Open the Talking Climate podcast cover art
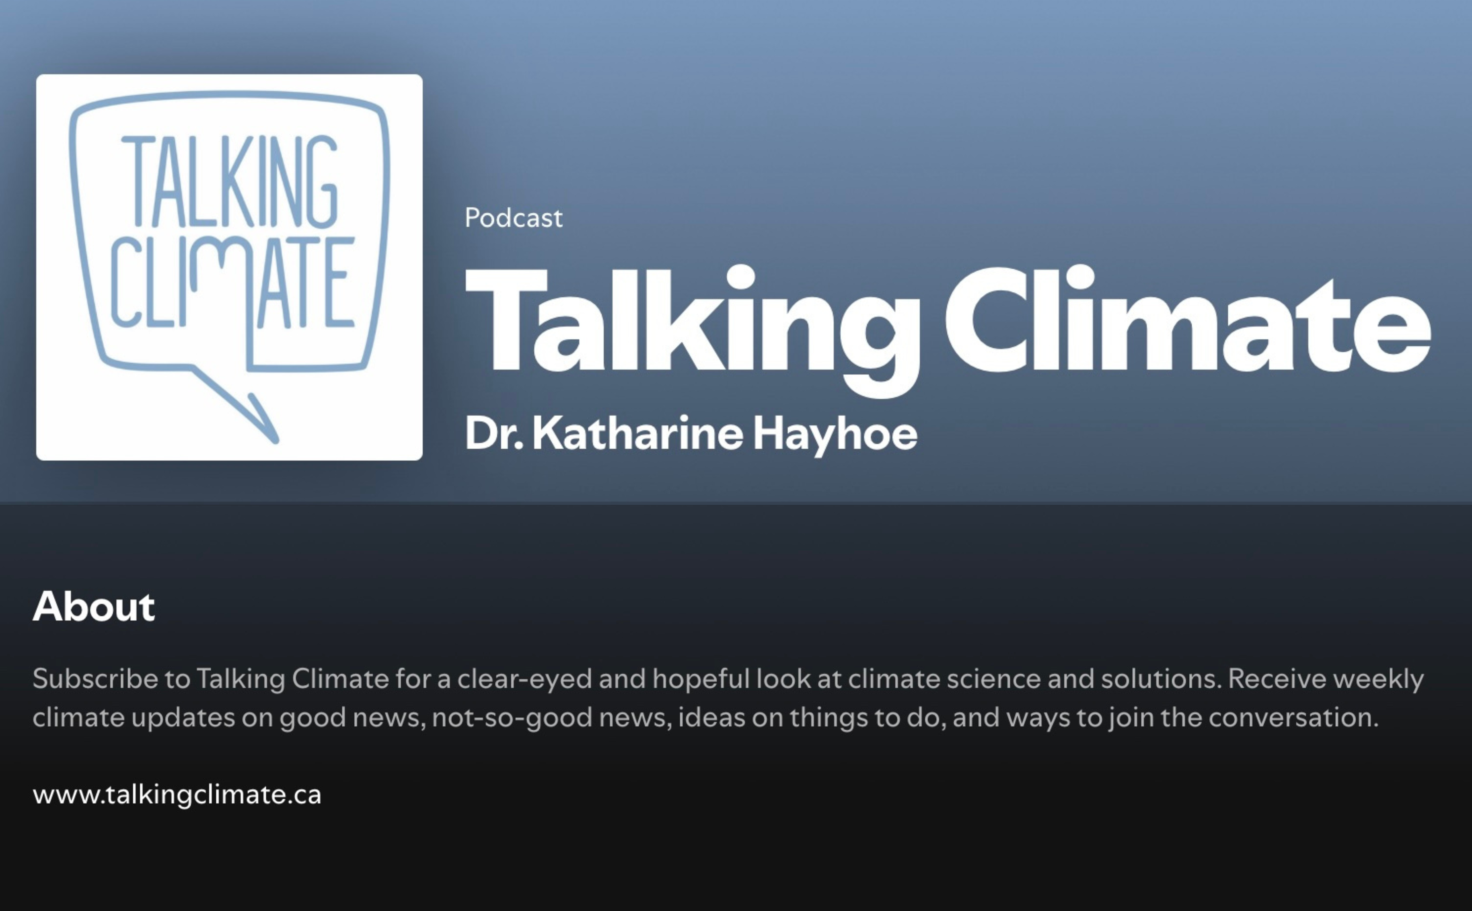The image size is (1472, 911). point(229,267)
